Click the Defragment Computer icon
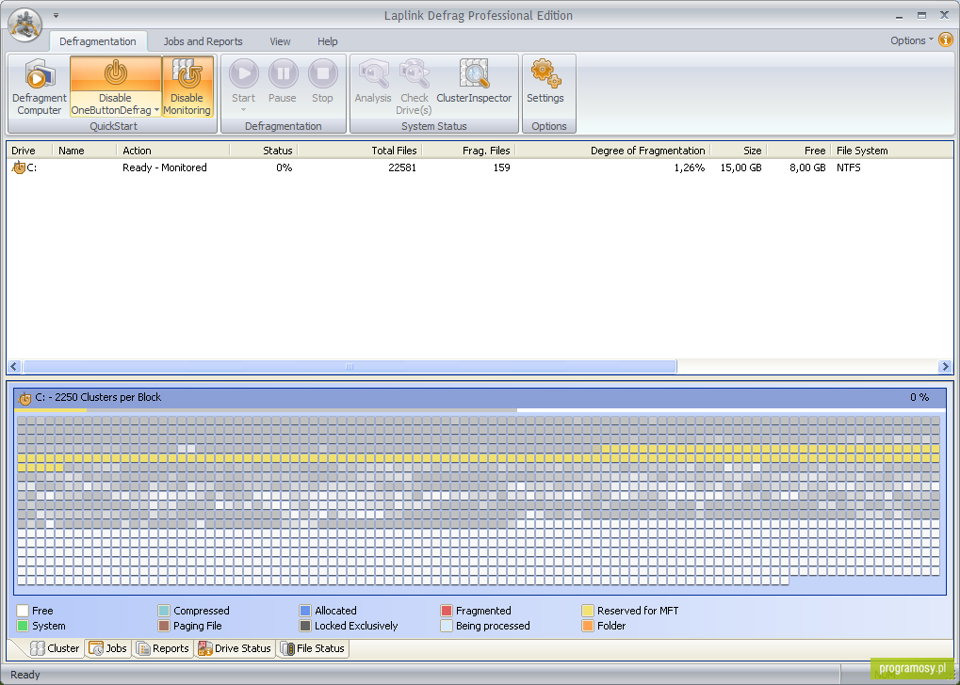This screenshot has width=960, height=685. 40,74
